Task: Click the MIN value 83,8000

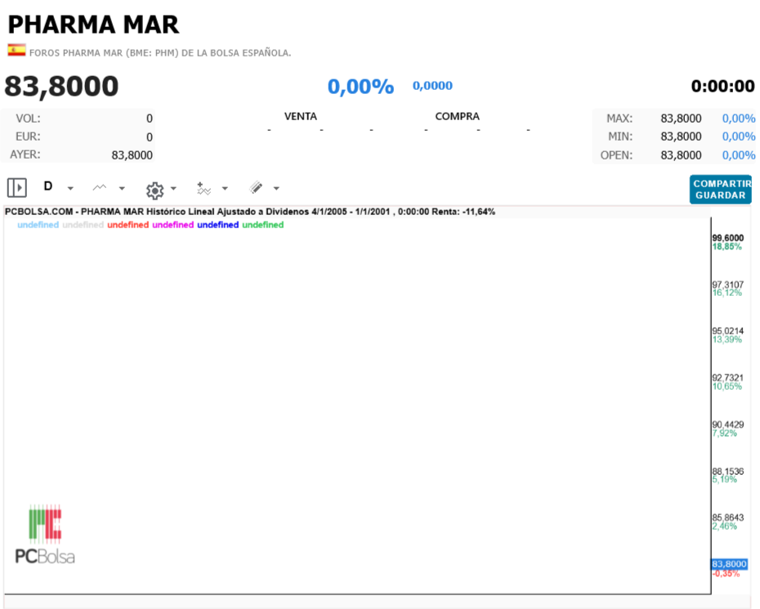Action: 681,137
